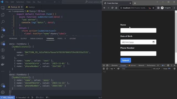Viewport: 177px width, 99px height.
Task: Open the Run and Debug view
Action: [x=3, y=36]
